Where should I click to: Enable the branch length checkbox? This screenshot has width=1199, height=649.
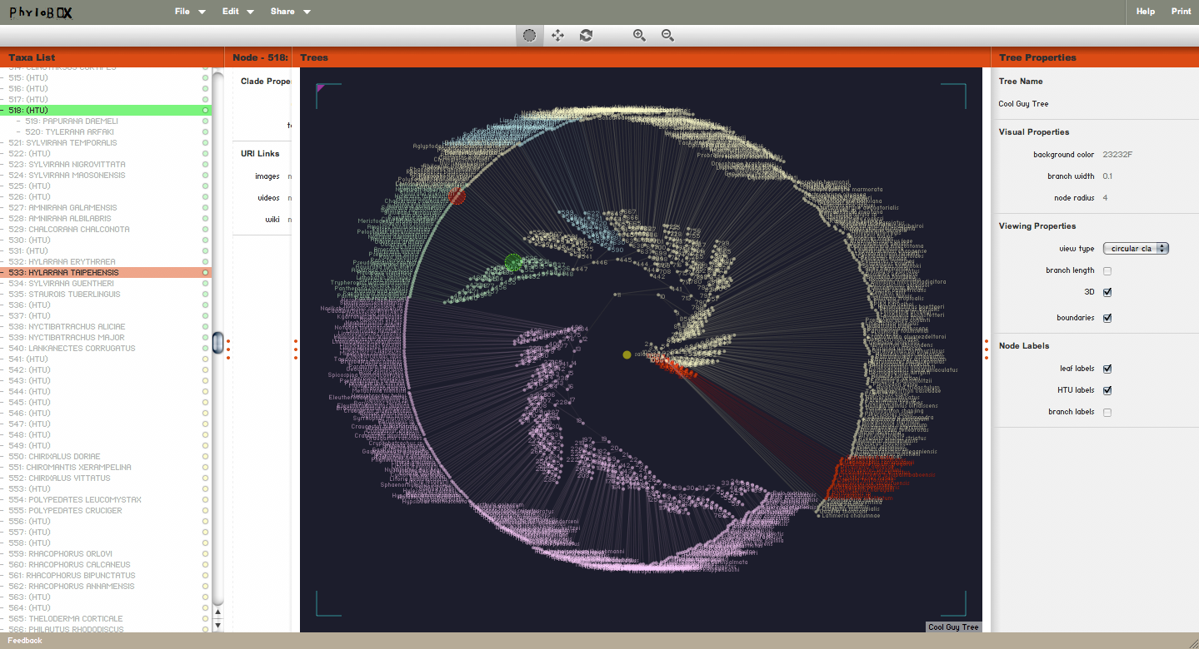(1107, 271)
